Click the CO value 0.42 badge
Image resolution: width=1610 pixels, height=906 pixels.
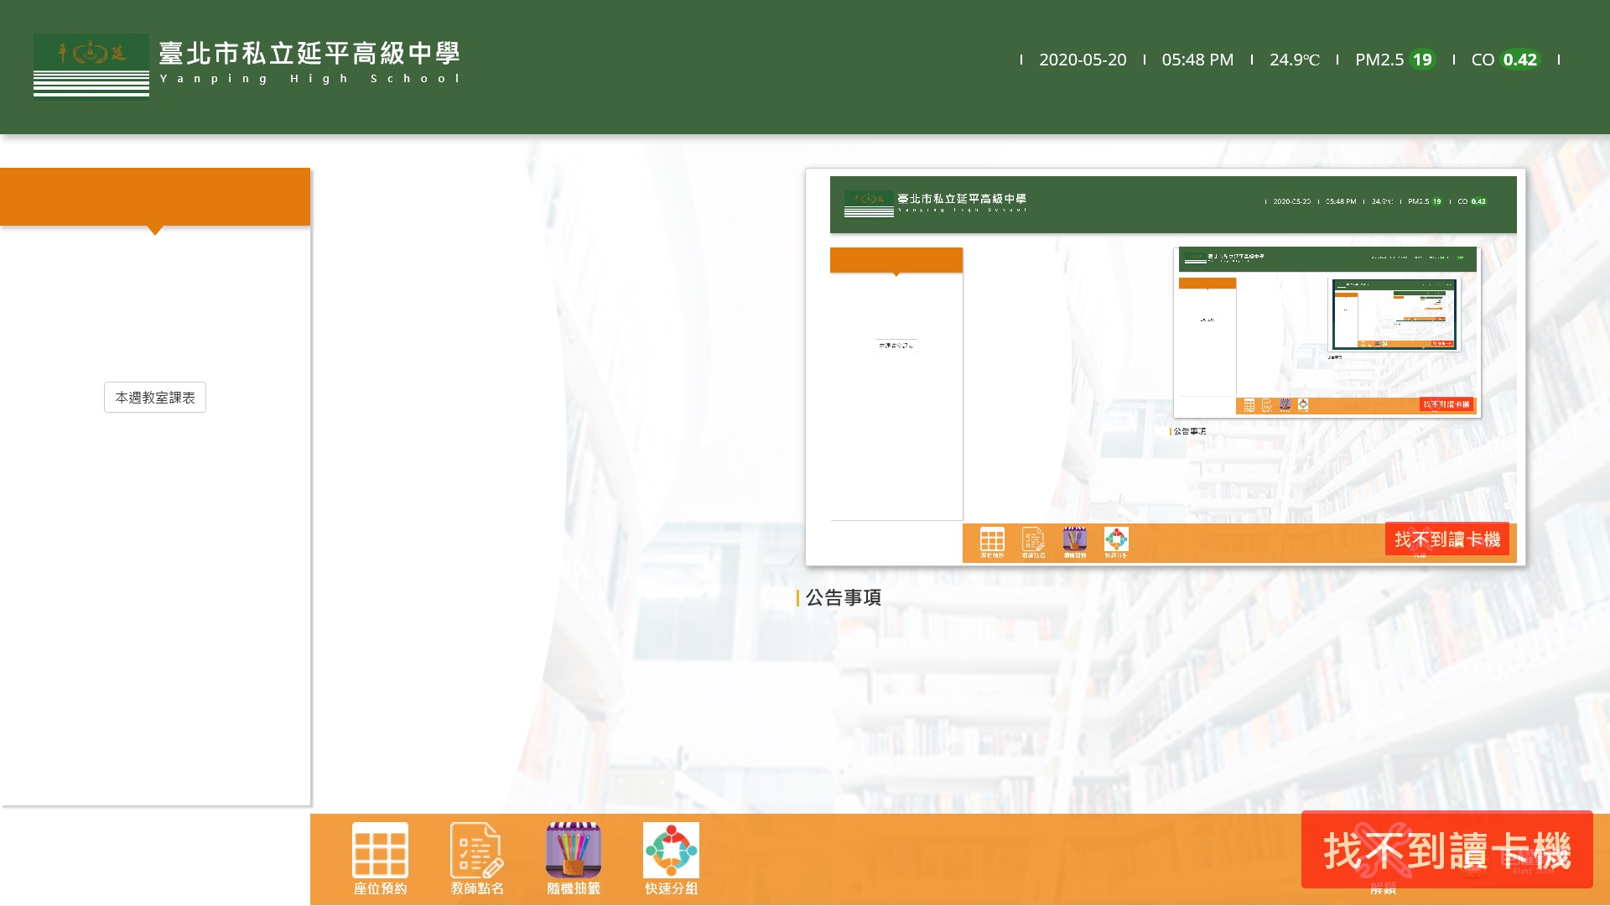click(1519, 60)
